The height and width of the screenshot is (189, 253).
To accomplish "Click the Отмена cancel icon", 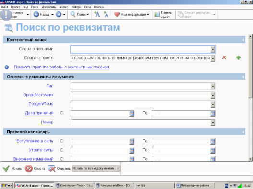I will tap(29, 168).
